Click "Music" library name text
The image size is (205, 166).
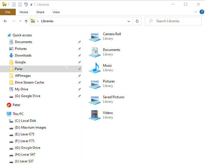(x=107, y=66)
